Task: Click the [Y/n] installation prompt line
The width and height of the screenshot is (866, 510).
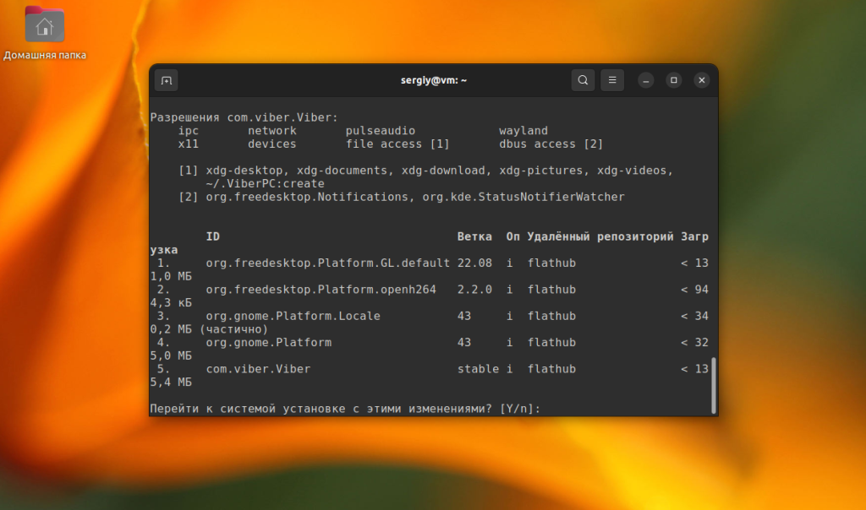Action: [345, 409]
